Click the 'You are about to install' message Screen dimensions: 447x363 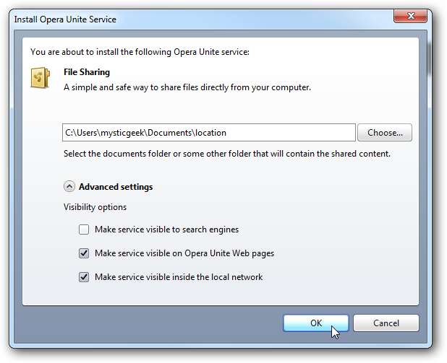[138, 51]
